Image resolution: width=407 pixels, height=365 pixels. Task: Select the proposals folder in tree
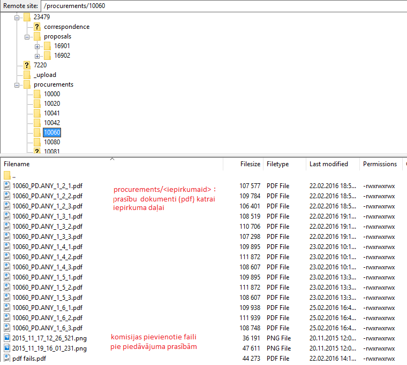pyautogui.click(x=57, y=36)
